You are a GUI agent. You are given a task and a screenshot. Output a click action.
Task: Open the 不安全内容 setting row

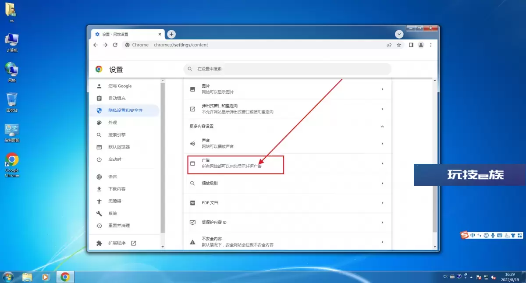pos(287,241)
